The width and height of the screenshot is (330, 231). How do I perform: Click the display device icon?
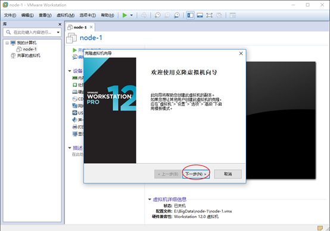(x=74, y=134)
